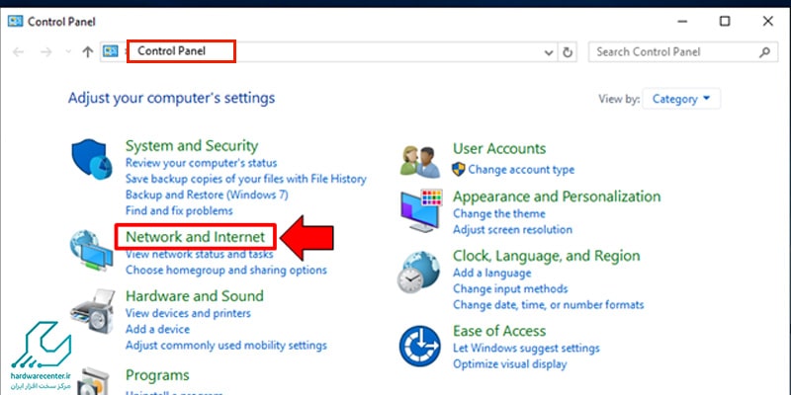Click the Programs category icon
The image size is (791, 395).
[93, 381]
